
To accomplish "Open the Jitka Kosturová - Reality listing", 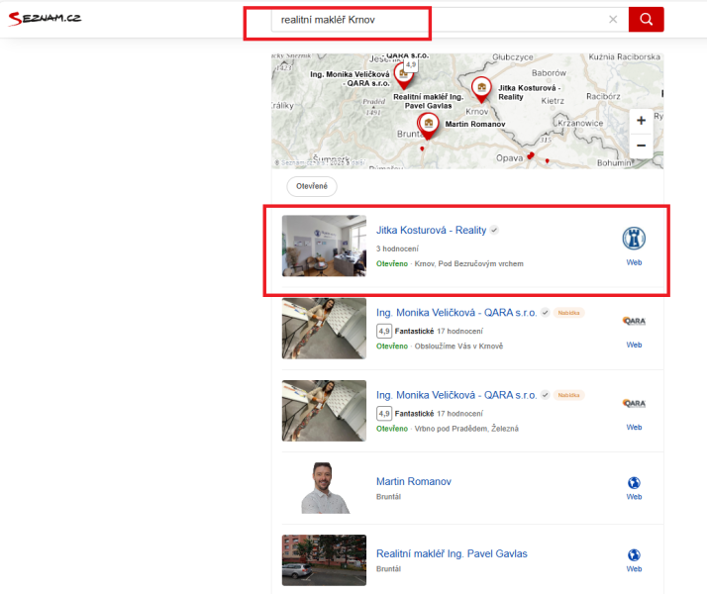I will tap(431, 231).
